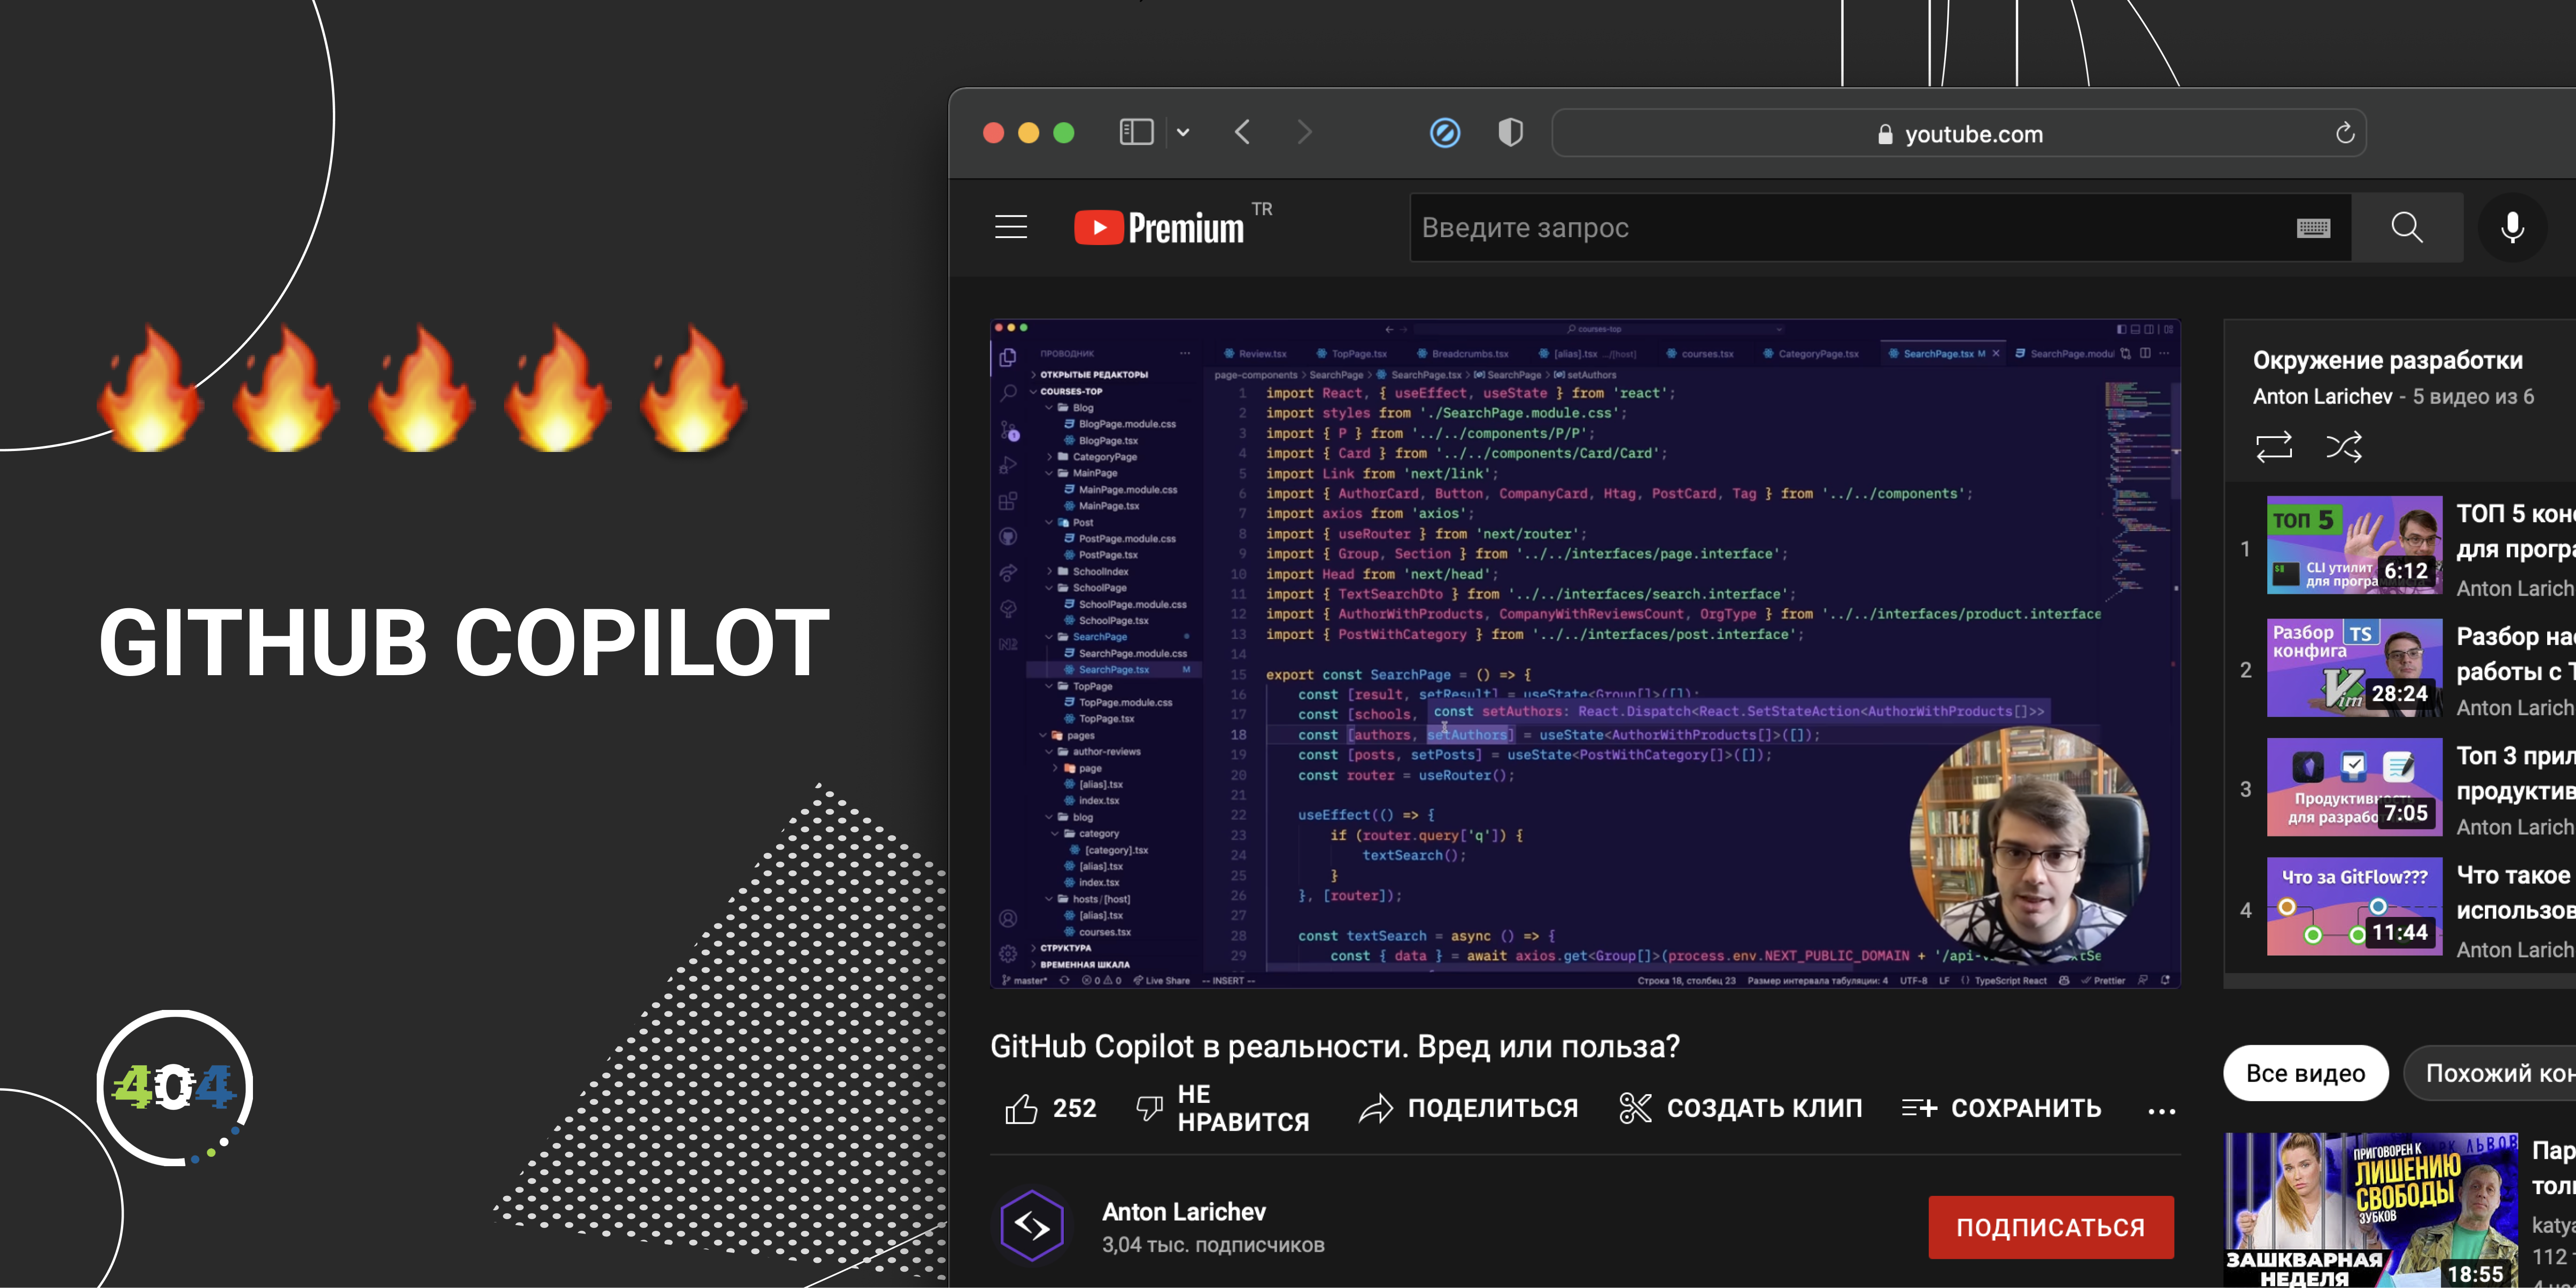Click Prettier status bar item
Screen dimensions: 2576x1288
pos(2103,981)
